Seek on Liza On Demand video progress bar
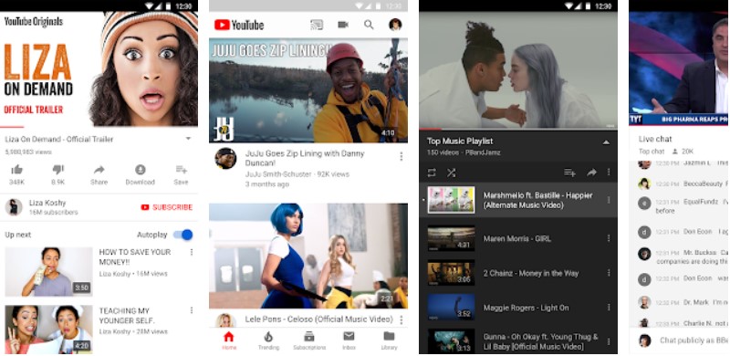This screenshot has width=730, height=356. 99,127
